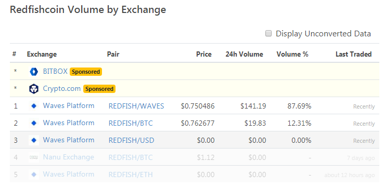
Task: Open the BITBOX exchange link
Action: [55, 71]
